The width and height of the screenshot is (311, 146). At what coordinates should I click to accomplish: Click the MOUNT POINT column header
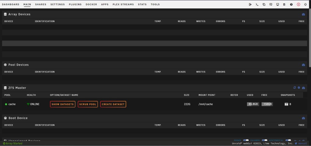click(207, 95)
